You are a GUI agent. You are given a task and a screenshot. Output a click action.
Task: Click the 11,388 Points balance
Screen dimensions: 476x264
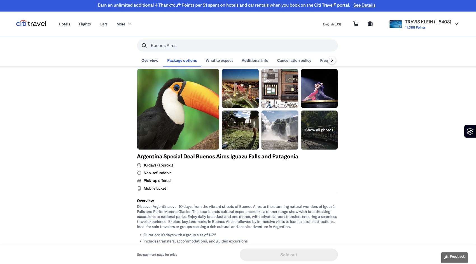coord(415,27)
